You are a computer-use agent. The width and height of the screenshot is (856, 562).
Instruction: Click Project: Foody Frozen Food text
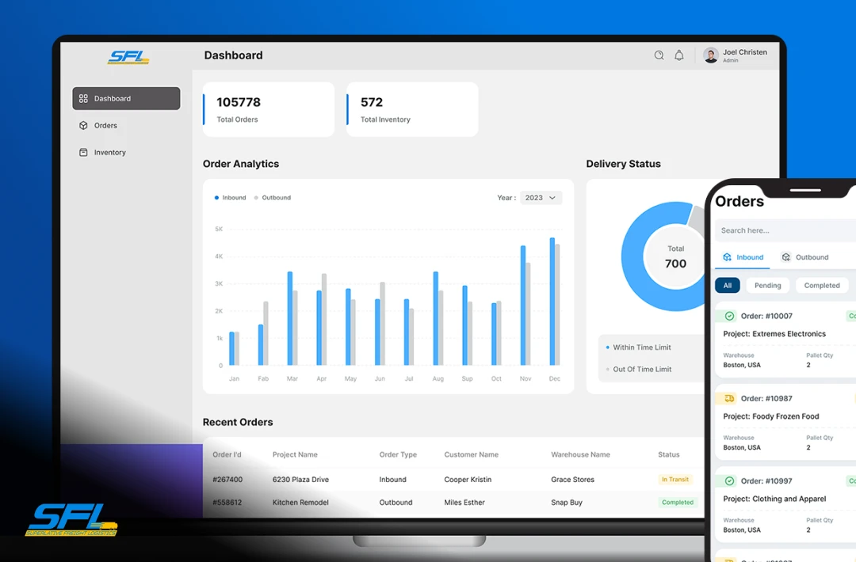tap(771, 416)
